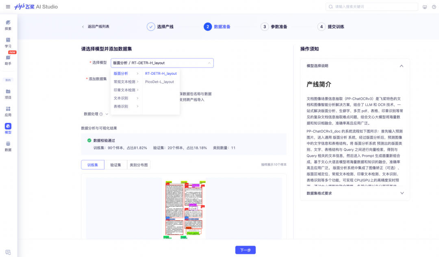Screen dimensions: 439x257
Task: Expand the 数据集格式要求 panel
Action: coord(402,193)
